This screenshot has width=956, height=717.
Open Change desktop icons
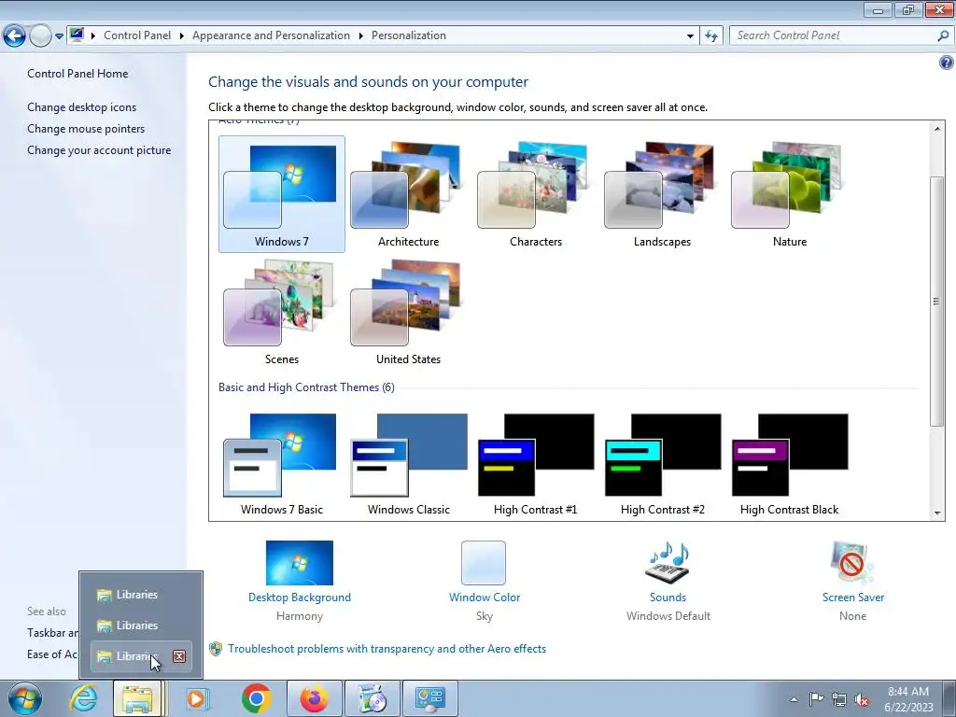coord(82,107)
